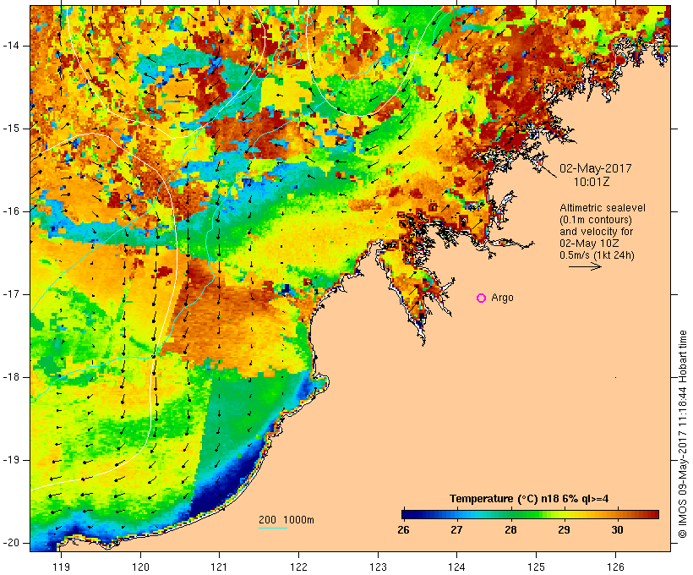
Task: Click the longitude axis label '124'
Action: coord(456,567)
